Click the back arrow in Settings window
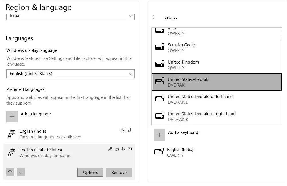 154,17
